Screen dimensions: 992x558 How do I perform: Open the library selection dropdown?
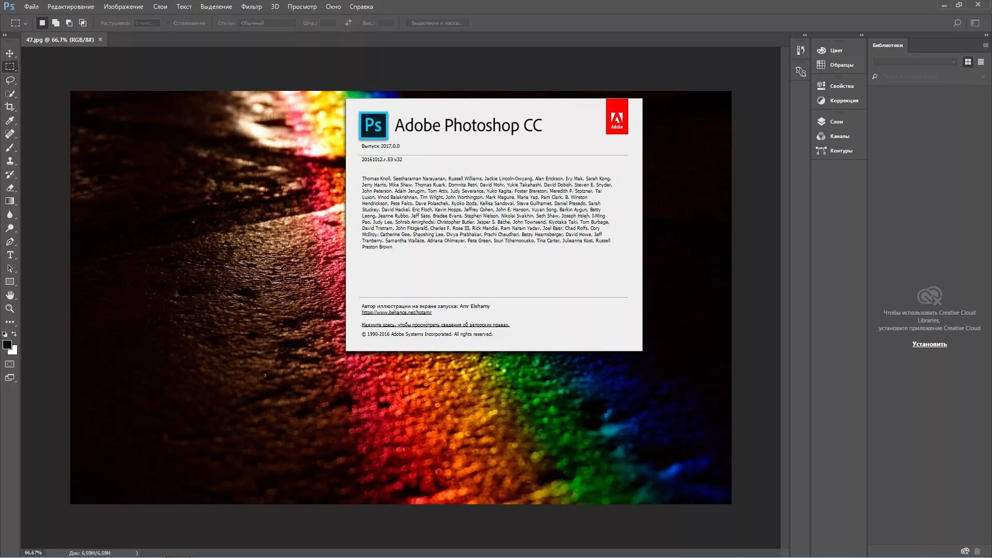click(915, 62)
